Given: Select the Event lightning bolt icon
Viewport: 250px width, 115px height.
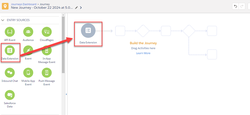Looking at the screenshot, I should [x=28, y=50].
